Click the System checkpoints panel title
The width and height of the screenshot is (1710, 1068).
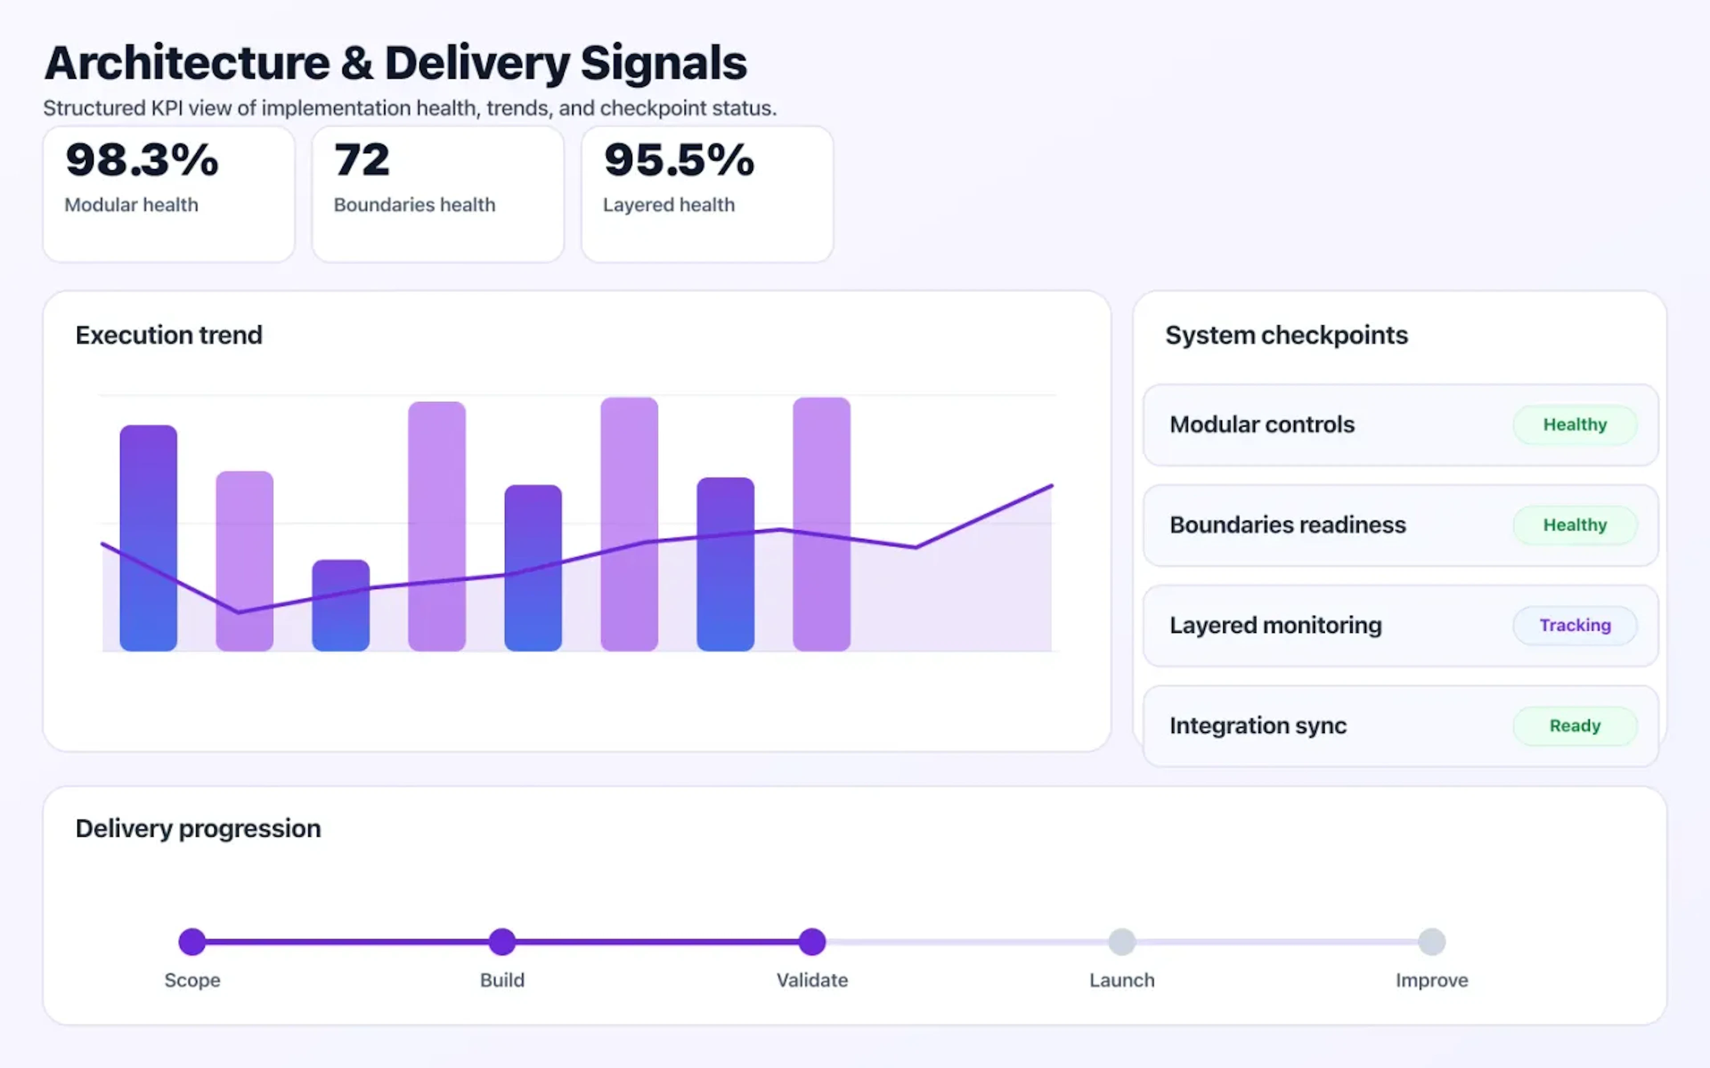[x=1286, y=335]
